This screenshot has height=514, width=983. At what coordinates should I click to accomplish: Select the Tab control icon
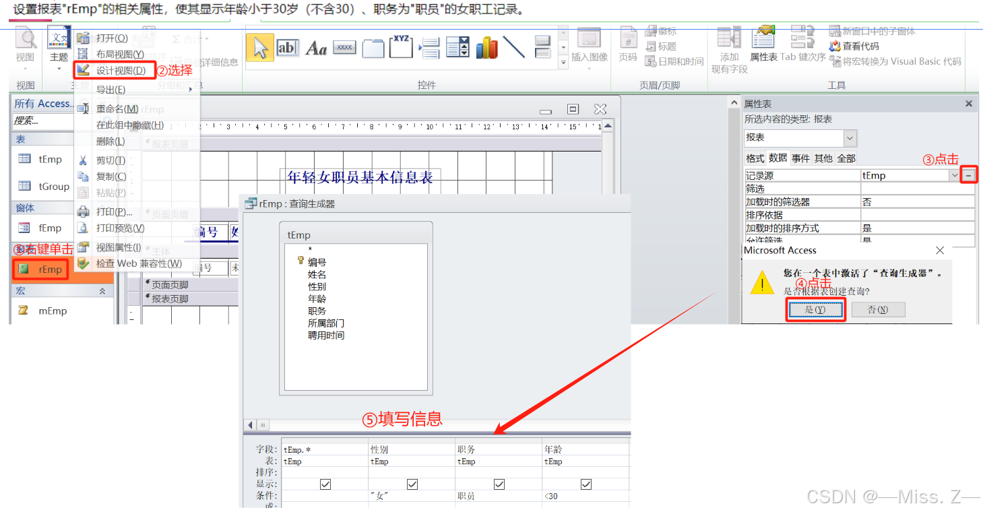[x=373, y=48]
